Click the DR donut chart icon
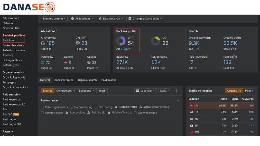 pyautogui.click(x=121, y=41)
